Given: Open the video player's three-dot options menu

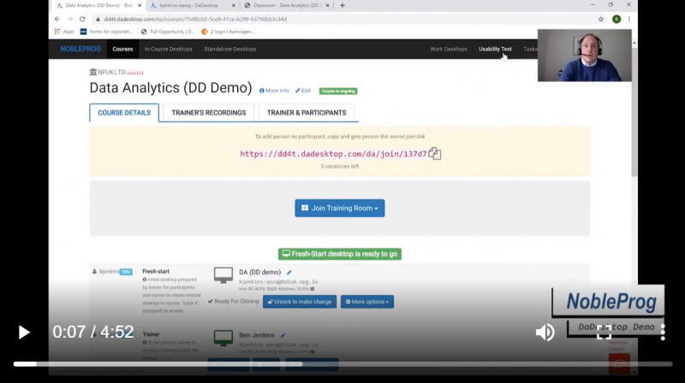Looking at the screenshot, I should point(663,333).
